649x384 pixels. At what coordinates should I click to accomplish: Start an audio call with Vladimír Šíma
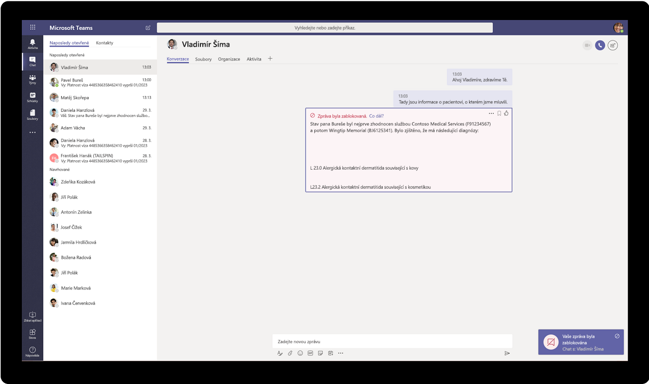pos(600,45)
